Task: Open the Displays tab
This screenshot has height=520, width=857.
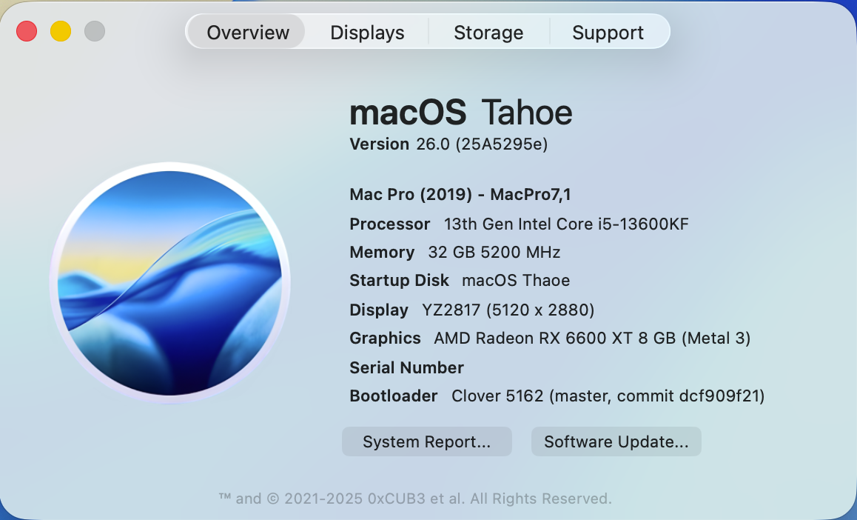Action: tap(367, 33)
